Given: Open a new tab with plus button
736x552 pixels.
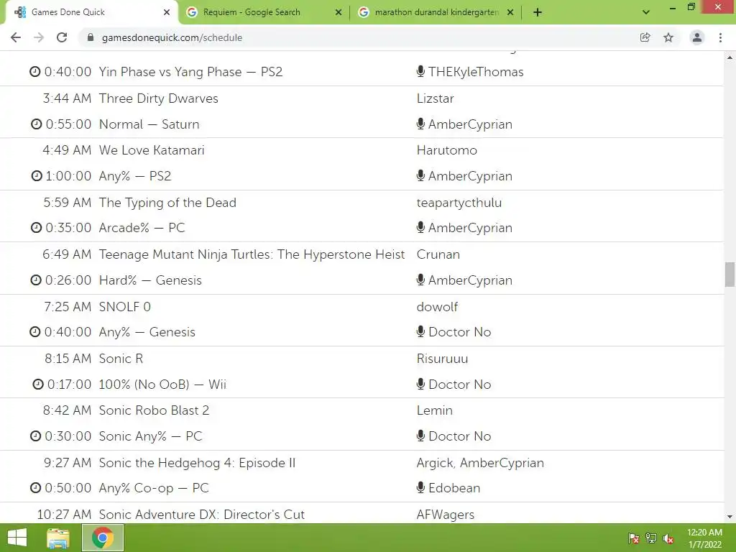Looking at the screenshot, I should tap(538, 12).
